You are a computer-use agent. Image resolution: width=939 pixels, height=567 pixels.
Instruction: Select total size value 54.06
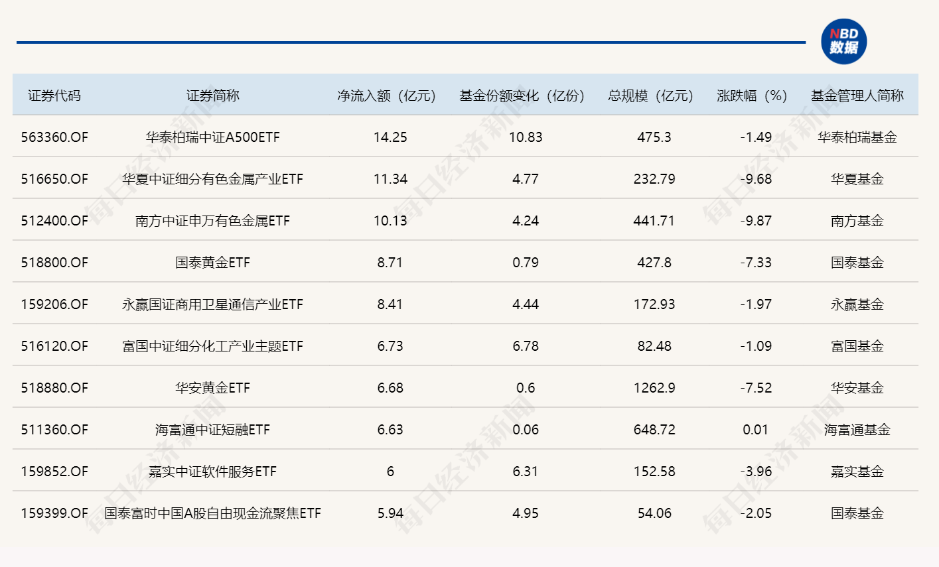pyautogui.click(x=654, y=513)
